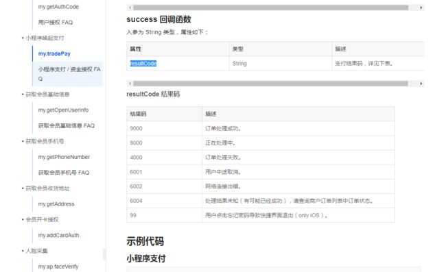
Task: Click 属性 column header
Action: (178, 49)
